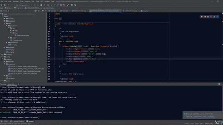The image size is (223, 125).
Task: Select create_failed_jobs_table.php migration file
Action: pos(24,71)
